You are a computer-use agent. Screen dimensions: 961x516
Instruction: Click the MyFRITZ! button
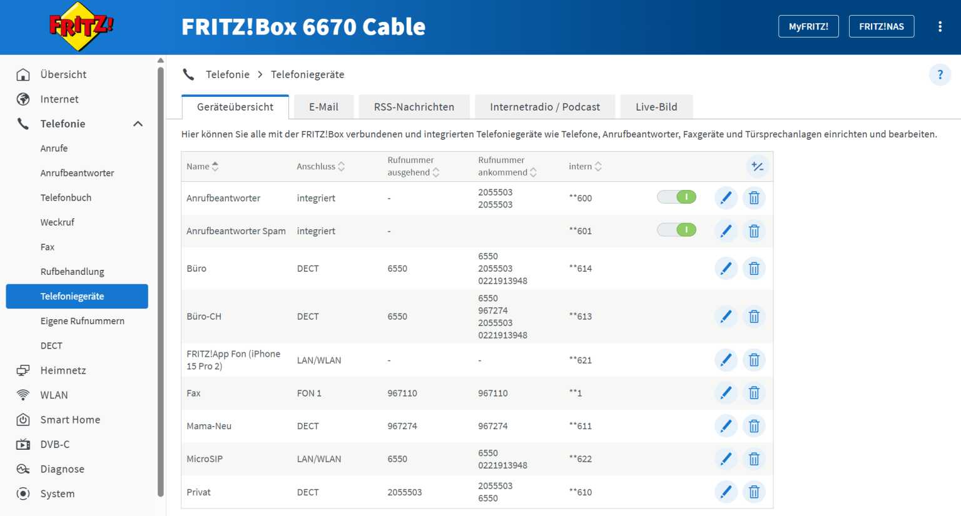pyautogui.click(x=808, y=26)
